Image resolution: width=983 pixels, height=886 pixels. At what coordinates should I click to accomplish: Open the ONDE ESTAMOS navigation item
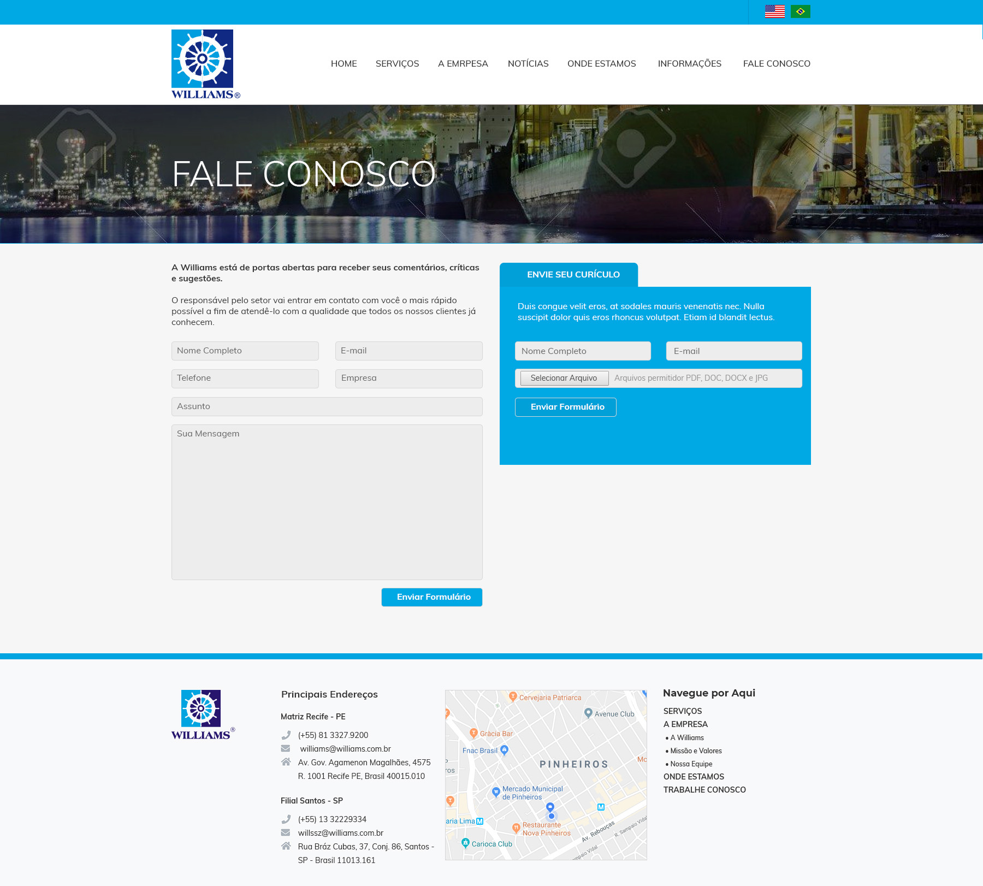click(601, 64)
